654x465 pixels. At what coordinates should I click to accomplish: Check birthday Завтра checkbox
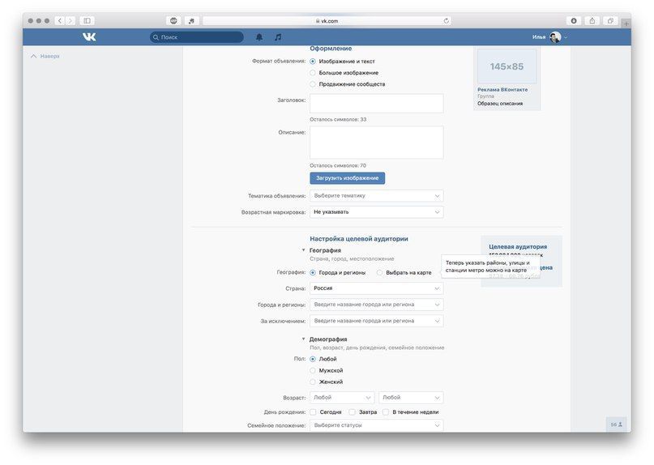pyautogui.click(x=352, y=412)
